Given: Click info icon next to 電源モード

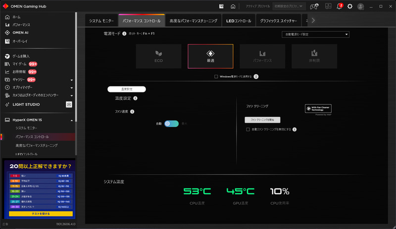Looking at the screenshot, I should pos(124,34).
